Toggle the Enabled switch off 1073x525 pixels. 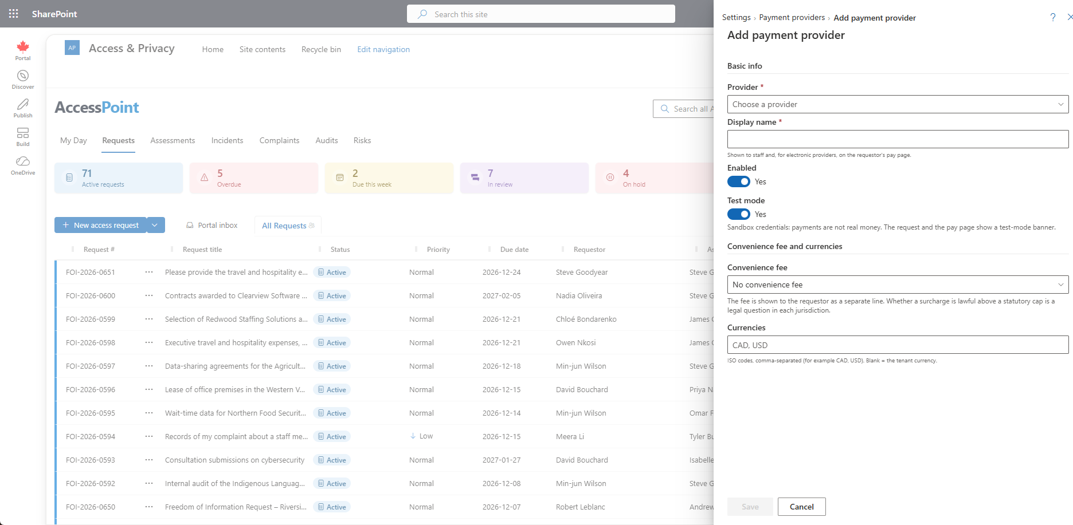click(x=739, y=181)
